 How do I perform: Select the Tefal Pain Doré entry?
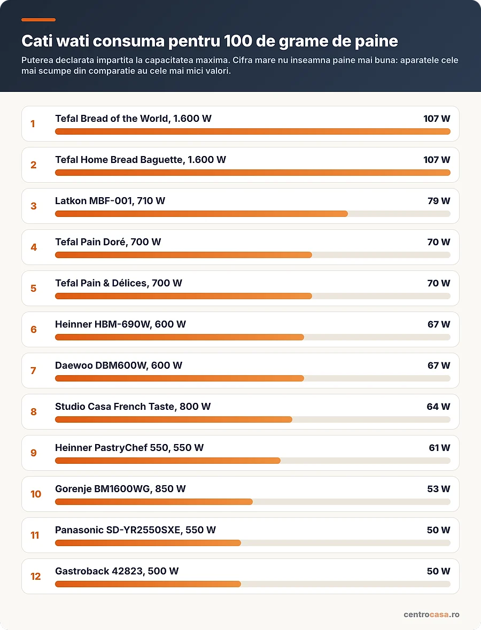click(241, 247)
